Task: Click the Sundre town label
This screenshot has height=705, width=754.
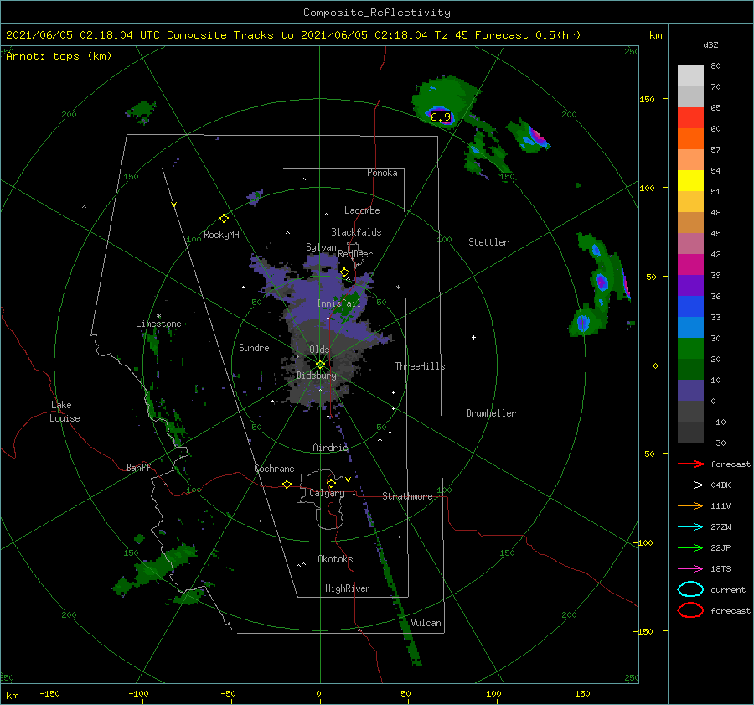Action: 254,347
